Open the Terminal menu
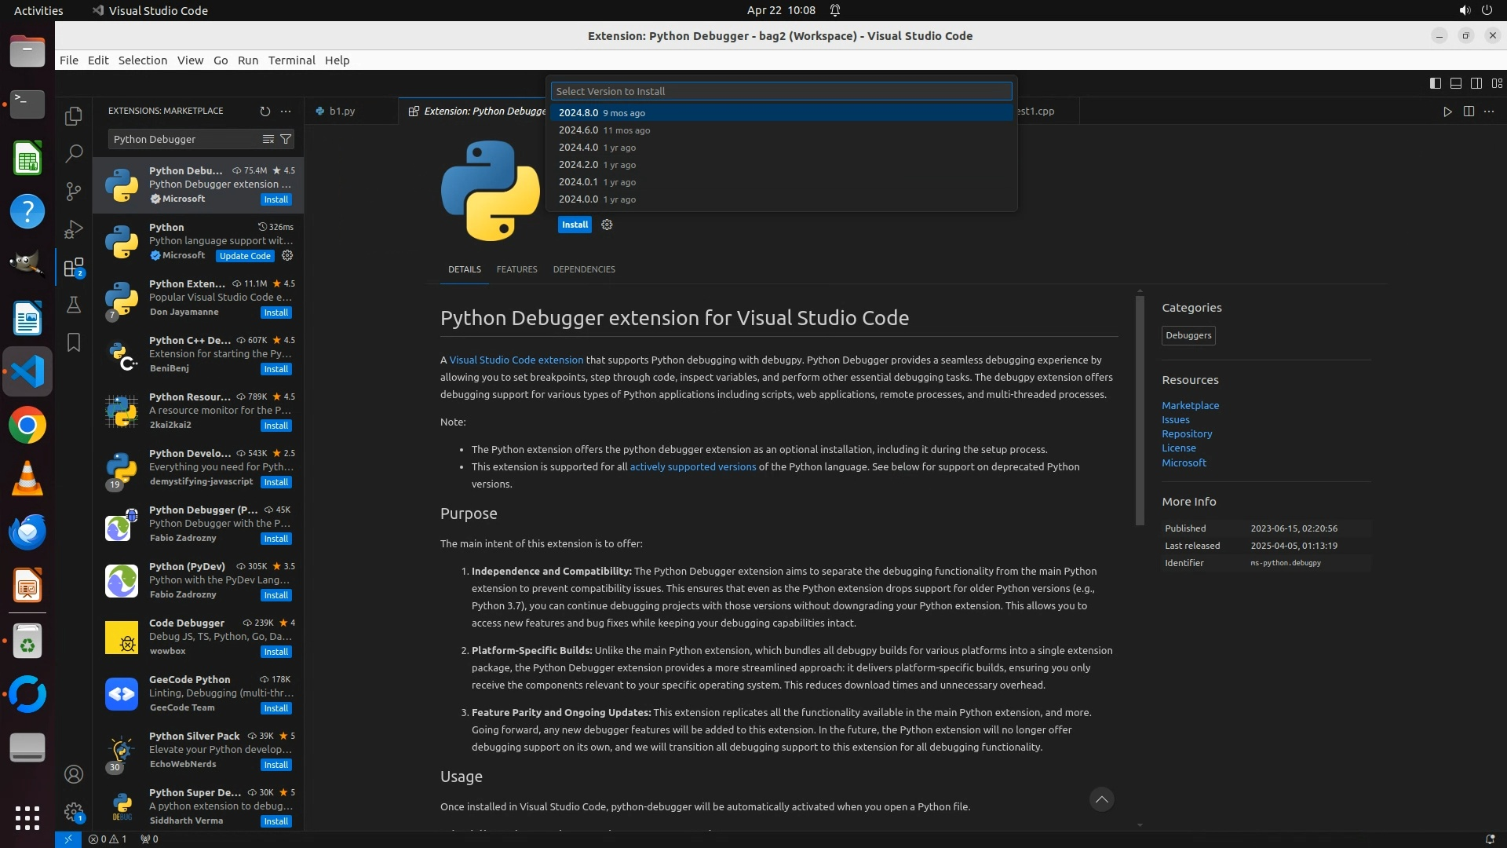 point(291,60)
